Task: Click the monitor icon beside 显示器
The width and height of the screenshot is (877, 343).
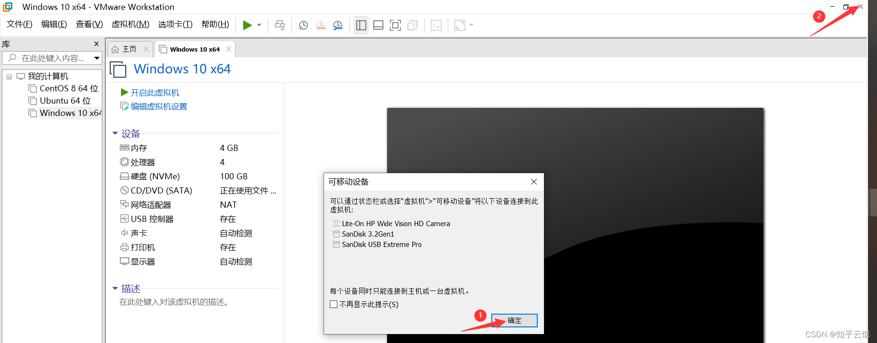Action: pyautogui.click(x=125, y=261)
